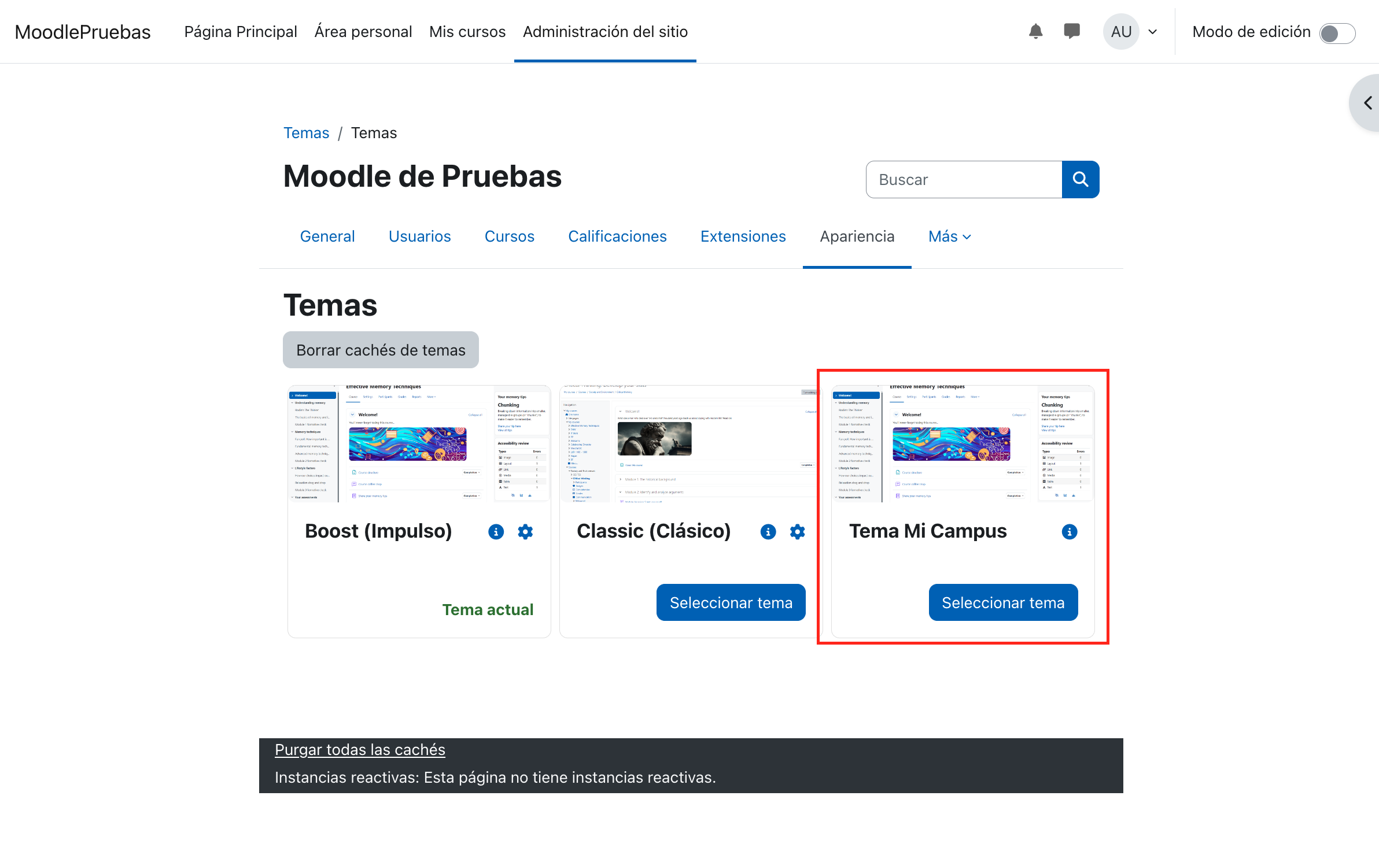Click the Instancias reactivas footer text

point(495,777)
